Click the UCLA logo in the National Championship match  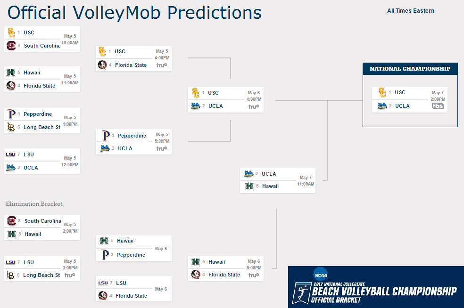pyautogui.click(x=382, y=106)
